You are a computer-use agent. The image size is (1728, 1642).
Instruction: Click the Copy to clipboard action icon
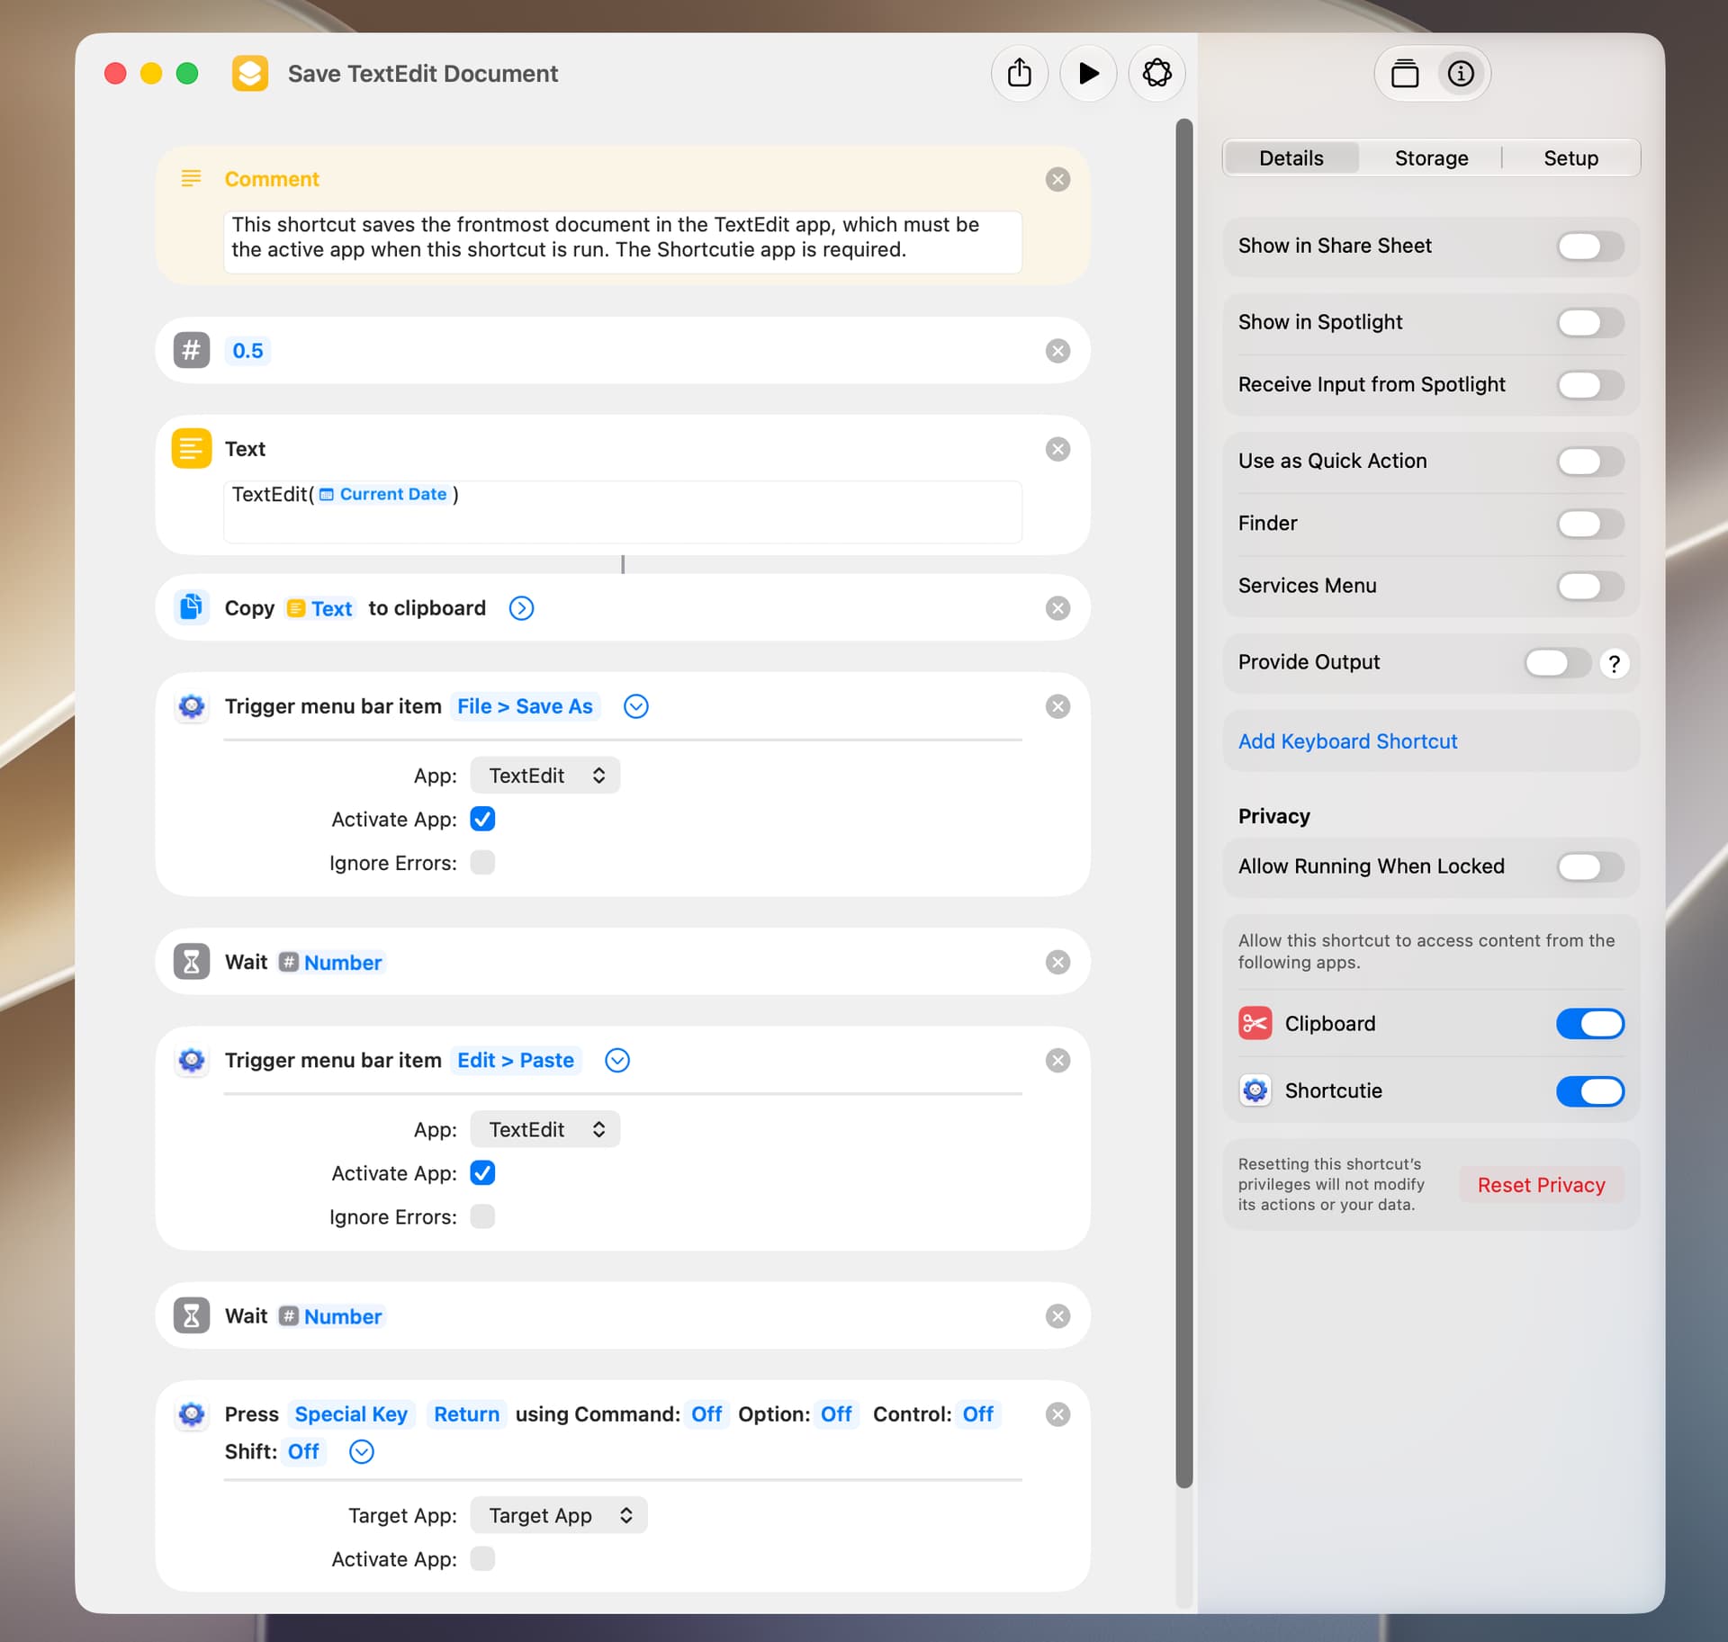(192, 607)
